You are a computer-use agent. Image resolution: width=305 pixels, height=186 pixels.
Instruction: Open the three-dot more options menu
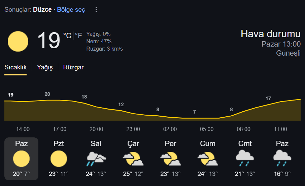tap(96, 9)
